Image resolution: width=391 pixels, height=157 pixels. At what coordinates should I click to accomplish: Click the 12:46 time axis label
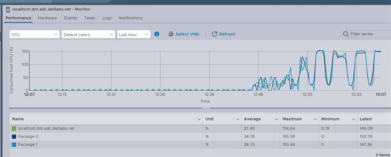point(258,94)
